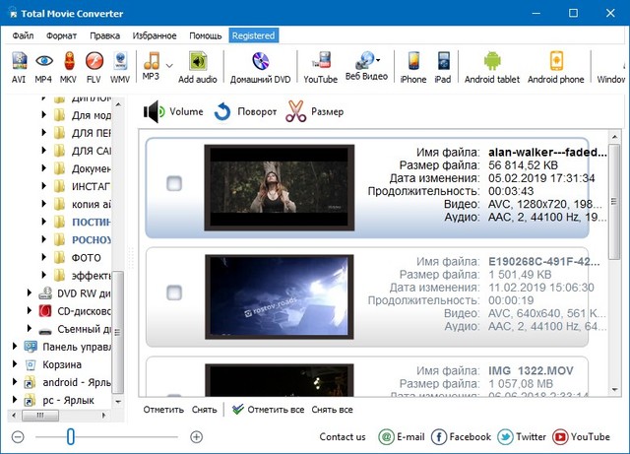
Task: Expand the DVD RW drive node
Action: (x=30, y=292)
